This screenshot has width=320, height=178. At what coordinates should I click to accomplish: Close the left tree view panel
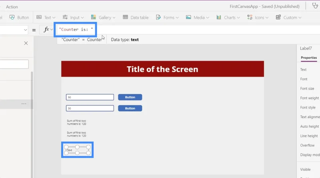click(26, 43)
